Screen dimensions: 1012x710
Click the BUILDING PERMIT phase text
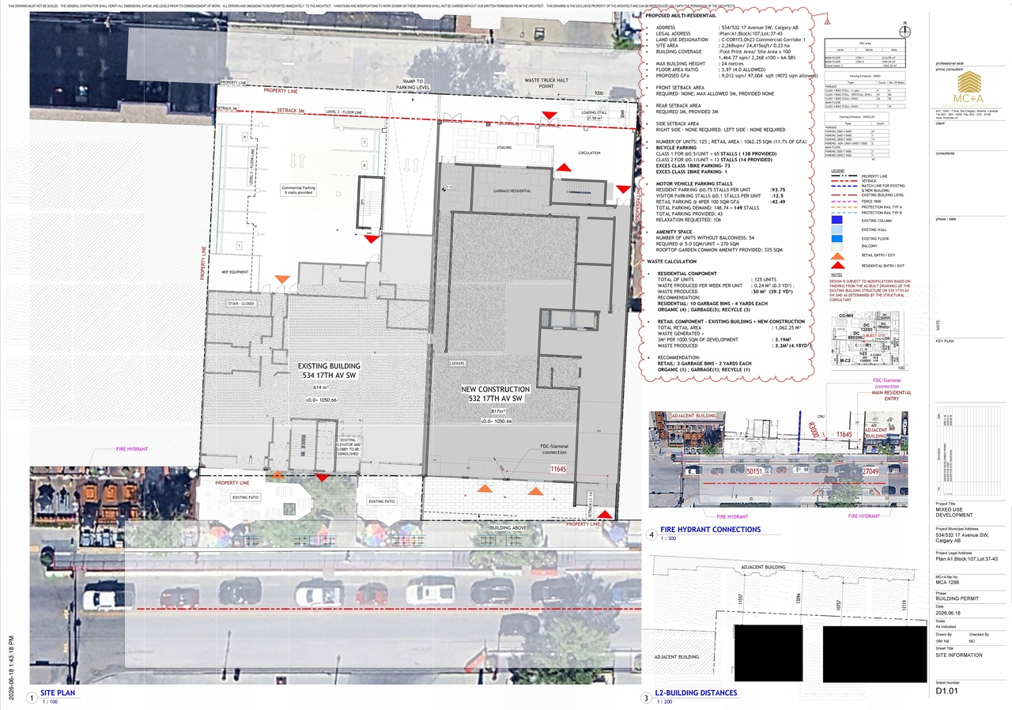(x=957, y=598)
